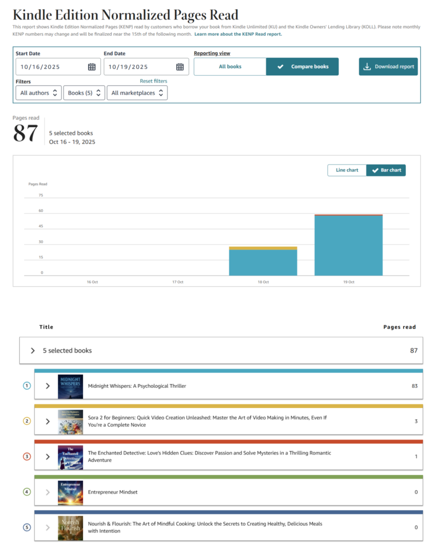Select the Bar chart toggle
The width and height of the screenshot is (431, 547).
click(x=386, y=170)
